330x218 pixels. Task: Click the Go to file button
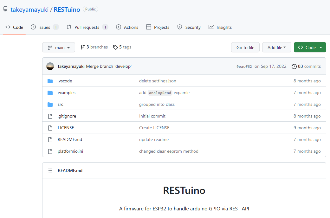pyautogui.click(x=245, y=47)
